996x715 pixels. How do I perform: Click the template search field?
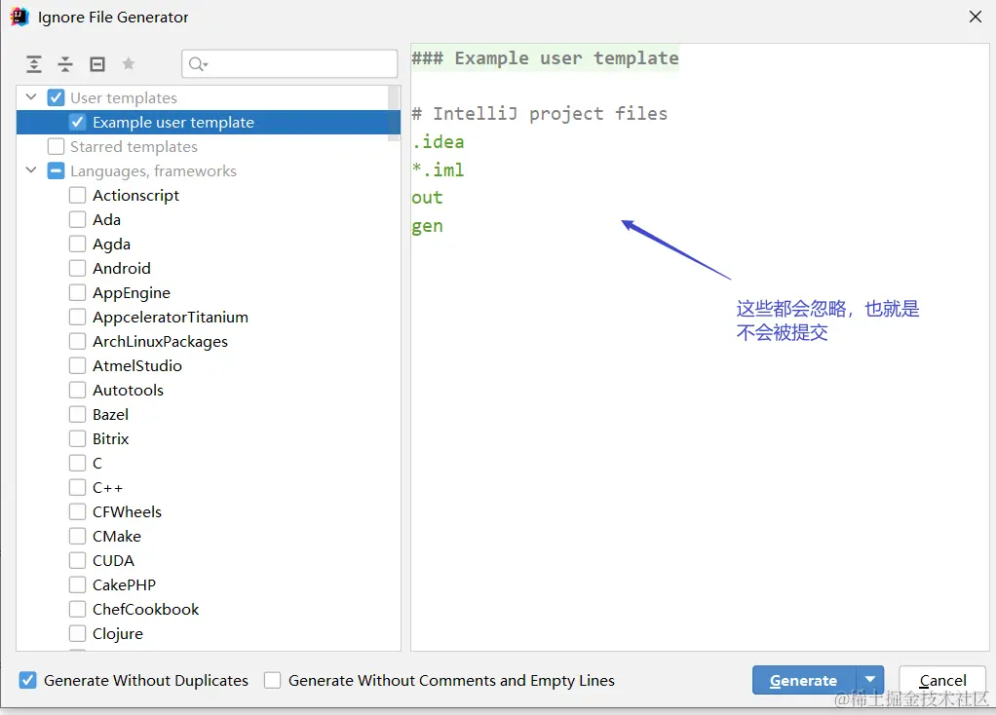(x=289, y=64)
